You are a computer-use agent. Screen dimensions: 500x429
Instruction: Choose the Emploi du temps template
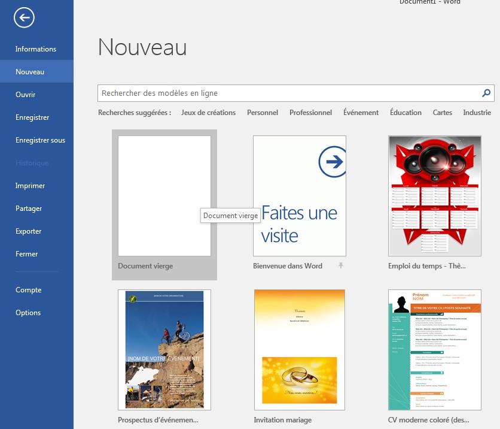(434, 196)
